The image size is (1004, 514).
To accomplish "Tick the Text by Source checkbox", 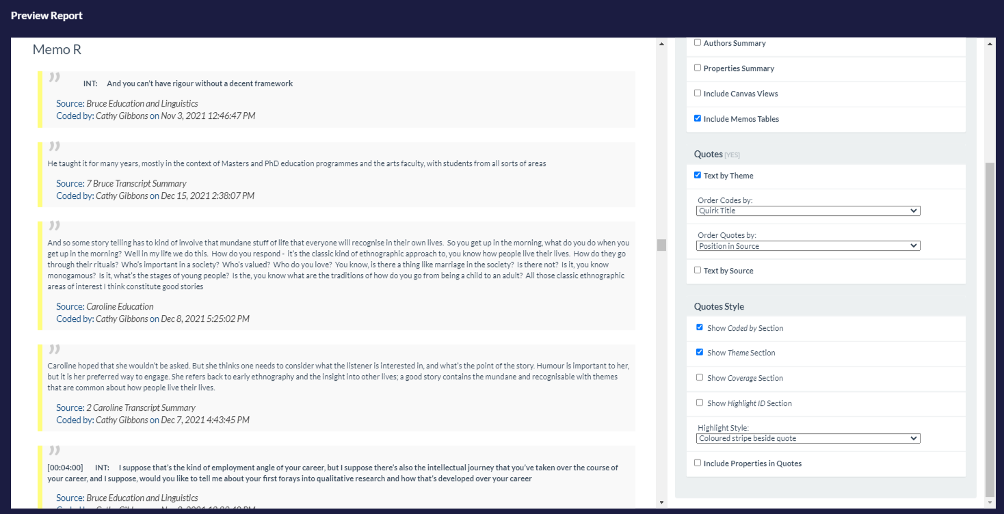I will pos(698,270).
